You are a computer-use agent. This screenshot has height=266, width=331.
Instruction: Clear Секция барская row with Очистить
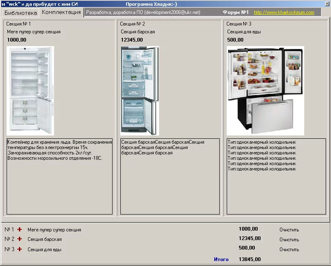[289, 240]
